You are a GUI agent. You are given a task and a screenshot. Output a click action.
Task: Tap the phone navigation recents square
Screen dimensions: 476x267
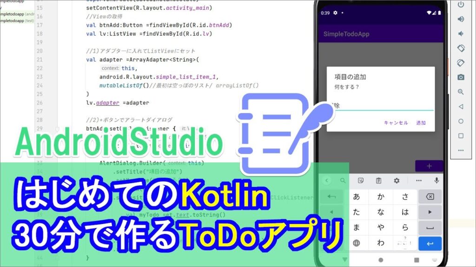pos(416,260)
